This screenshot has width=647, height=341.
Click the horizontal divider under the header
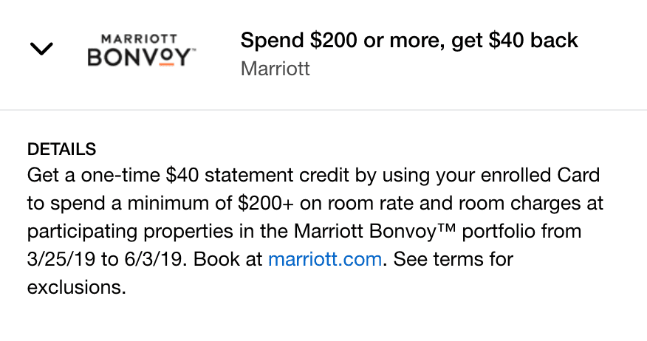pyautogui.click(x=323, y=110)
